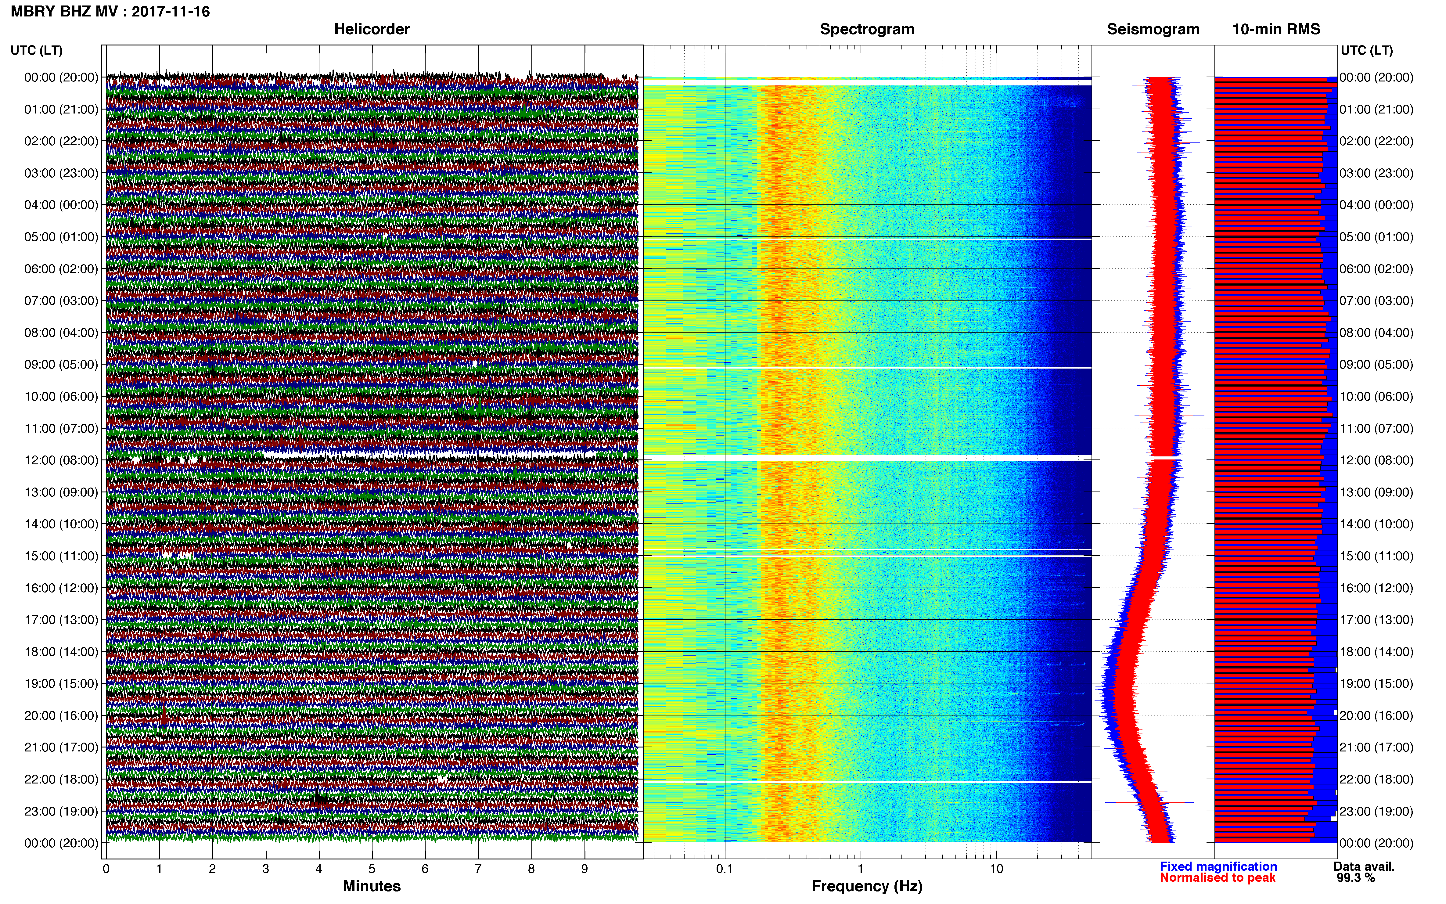
Task: Click 20:00 (16:00) label beside the RMS panel
Action: point(1377,716)
